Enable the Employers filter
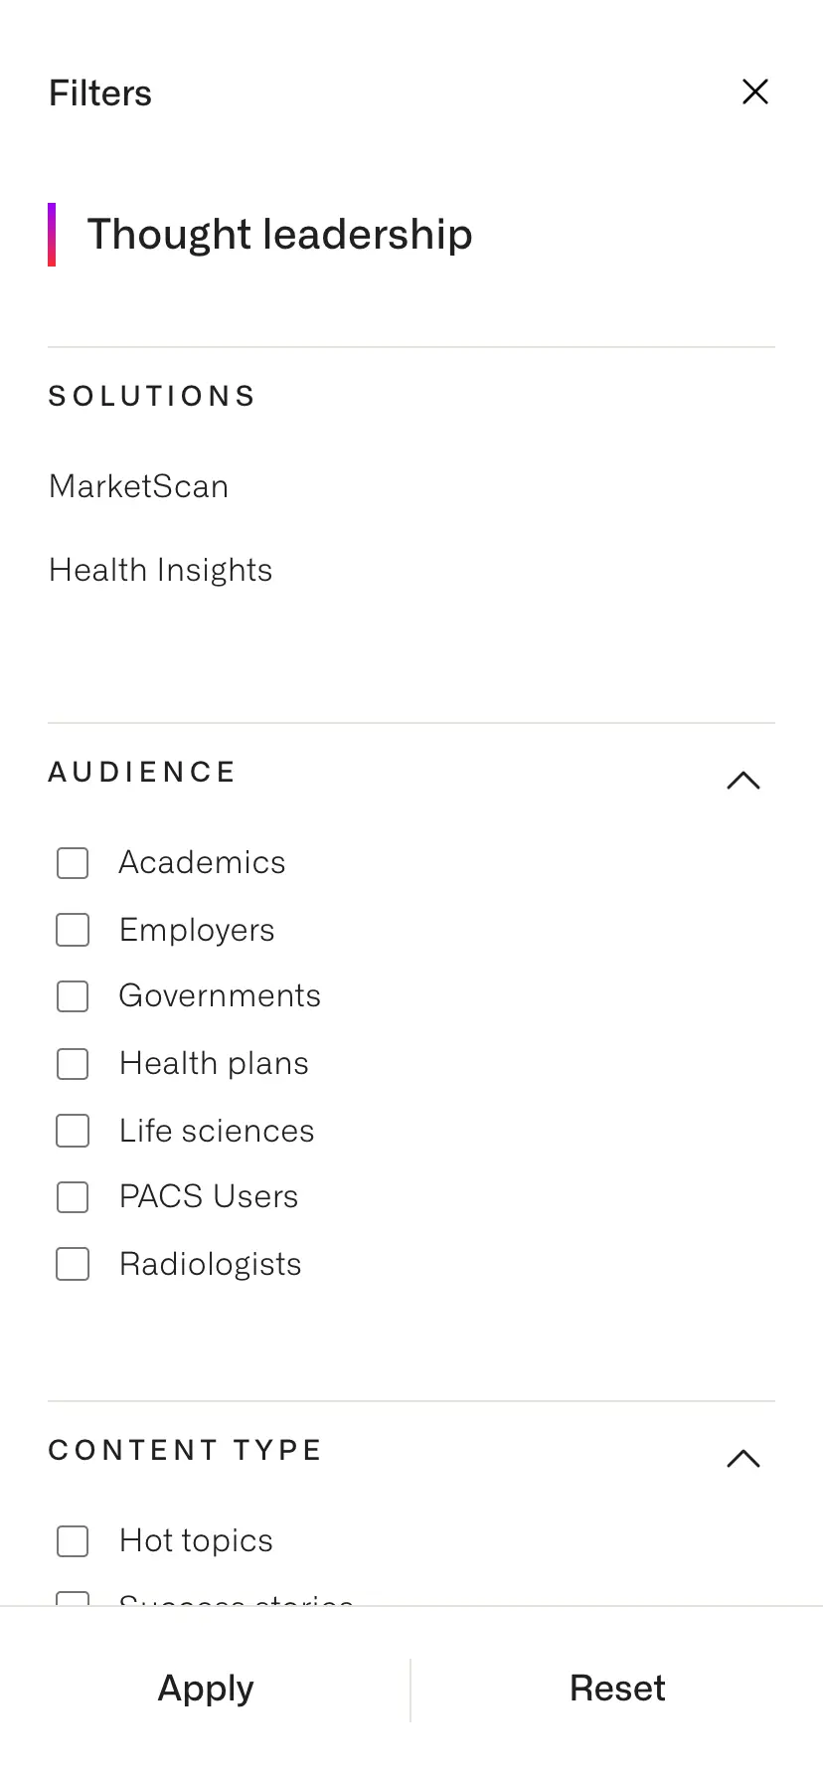Viewport: 823px width, 1782px height. [73, 930]
